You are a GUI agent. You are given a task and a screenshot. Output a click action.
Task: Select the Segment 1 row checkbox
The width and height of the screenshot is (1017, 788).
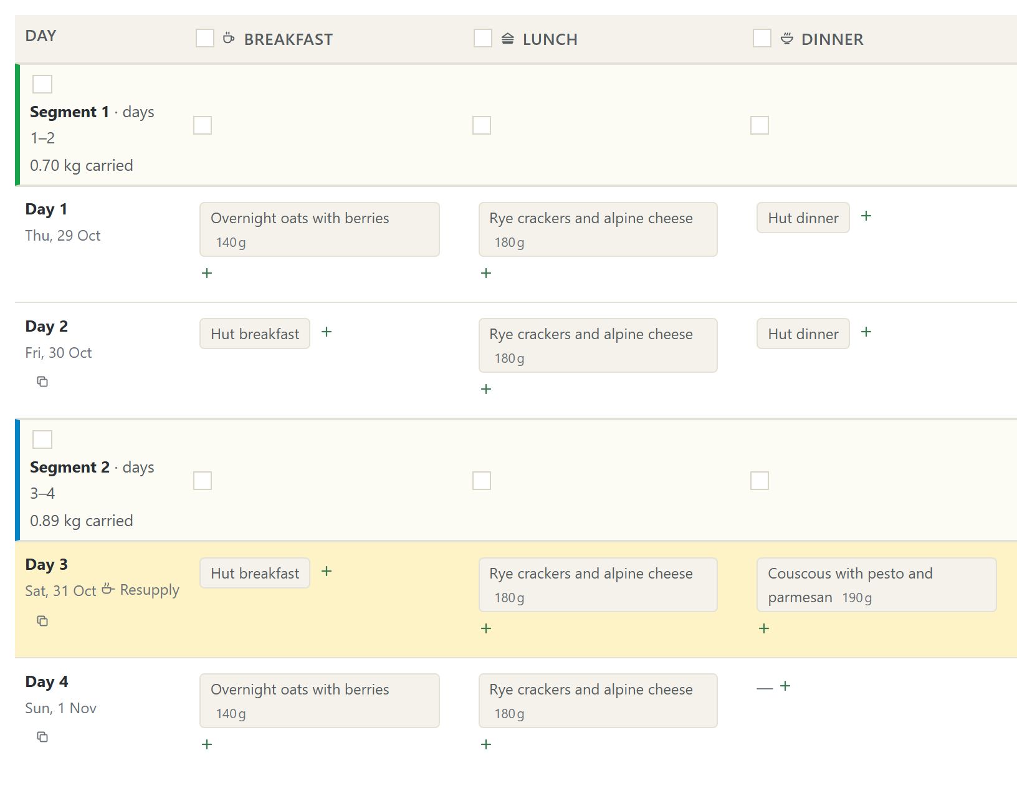pyautogui.click(x=42, y=84)
